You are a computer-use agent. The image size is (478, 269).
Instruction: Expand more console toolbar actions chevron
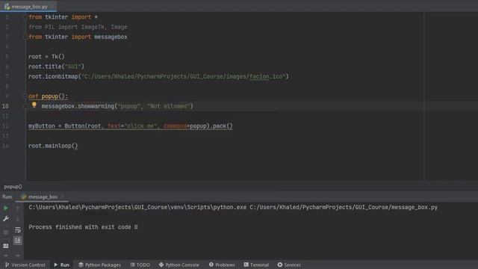(x=18, y=256)
